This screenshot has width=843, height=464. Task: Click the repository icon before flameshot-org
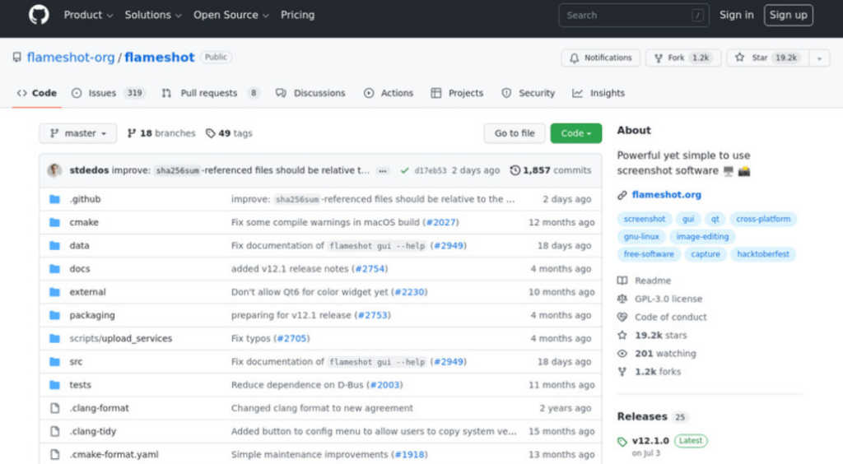pyautogui.click(x=17, y=58)
